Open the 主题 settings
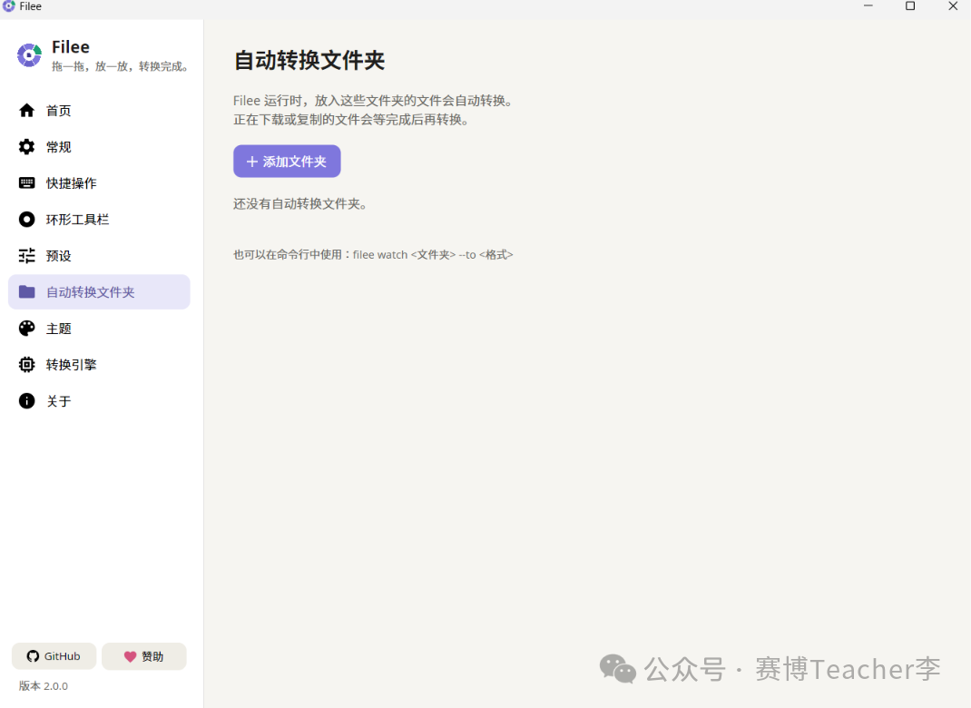 coord(99,329)
